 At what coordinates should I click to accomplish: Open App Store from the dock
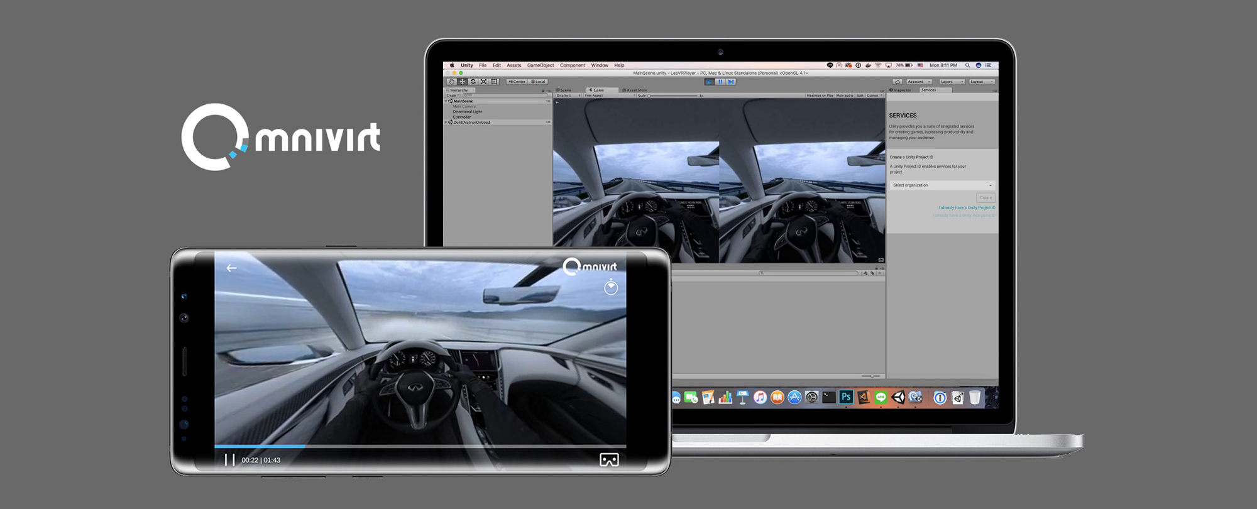pyautogui.click(x=794, y=397)
